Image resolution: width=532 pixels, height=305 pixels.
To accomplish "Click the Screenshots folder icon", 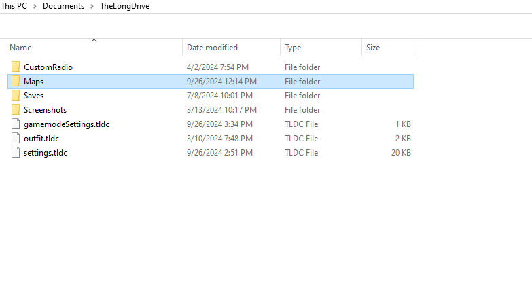I will [x=16, y=109].
